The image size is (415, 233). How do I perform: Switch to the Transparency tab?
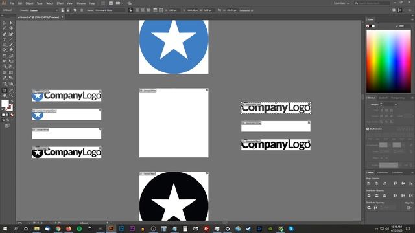pos(397,98)
